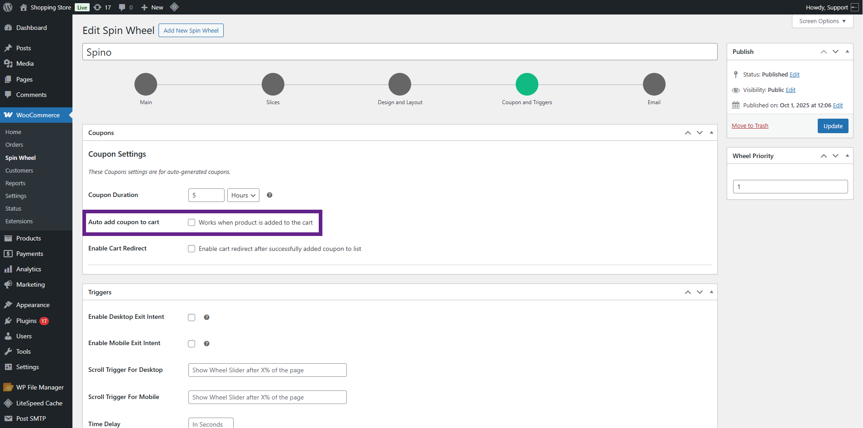
Task: Click the WordPress logo icon
Action: pos(8,7)
